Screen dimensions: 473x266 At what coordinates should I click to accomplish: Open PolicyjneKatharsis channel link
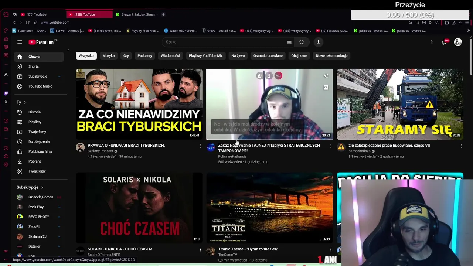point(232,157)
